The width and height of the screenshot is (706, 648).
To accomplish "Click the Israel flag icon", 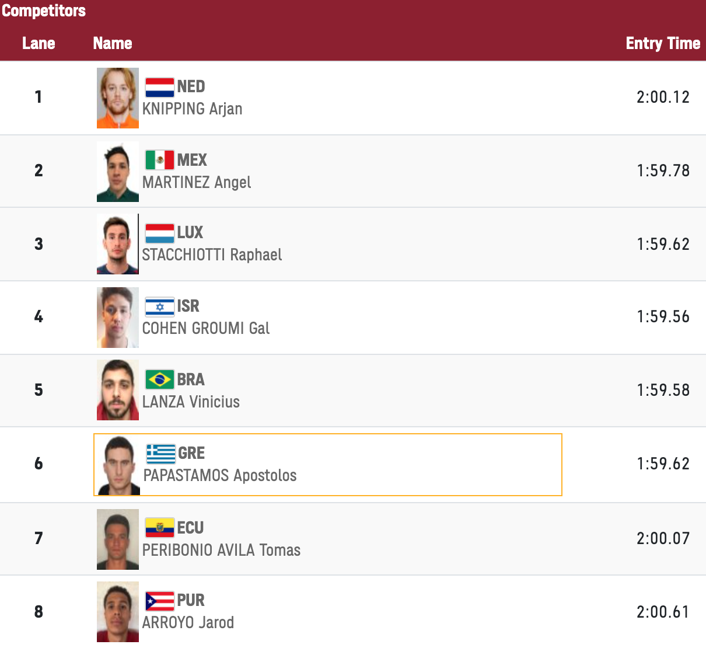I will 160,306.
